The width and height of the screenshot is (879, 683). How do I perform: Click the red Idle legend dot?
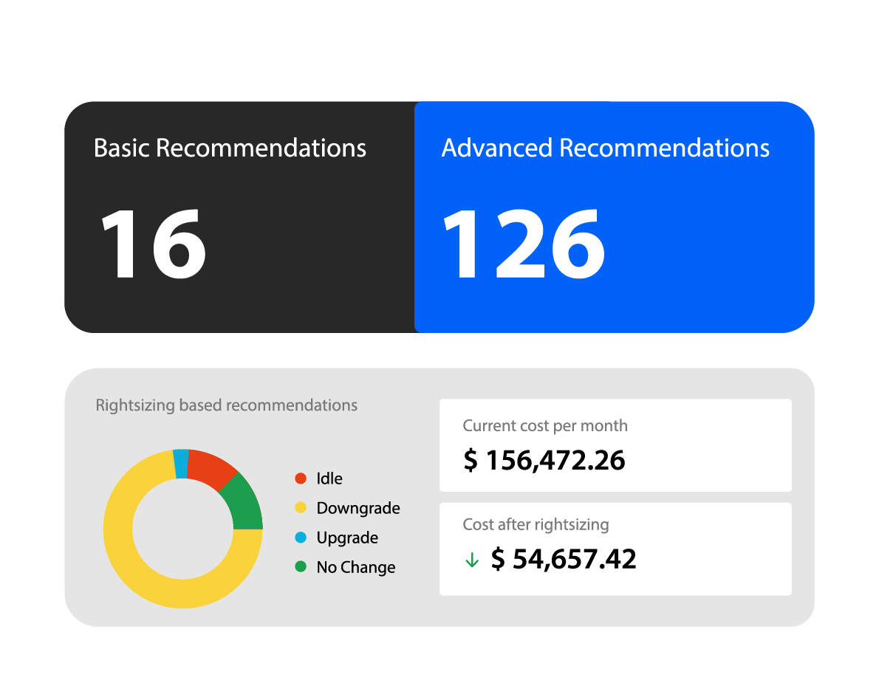[301, 478]
